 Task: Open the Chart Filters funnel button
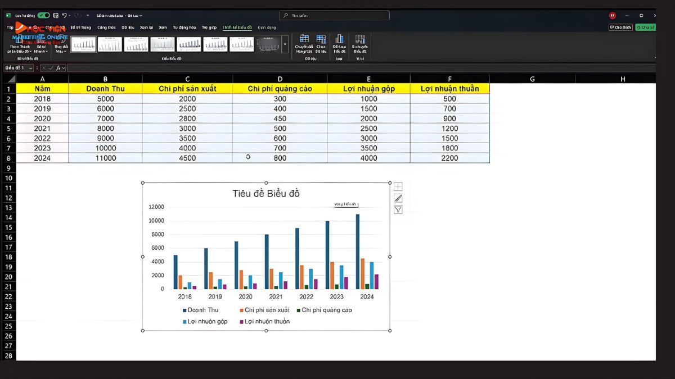[x=398, y=209]
